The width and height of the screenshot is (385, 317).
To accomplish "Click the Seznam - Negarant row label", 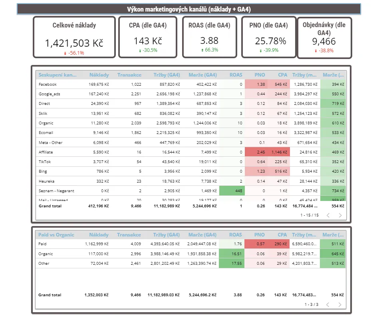I will coord(56,191).
